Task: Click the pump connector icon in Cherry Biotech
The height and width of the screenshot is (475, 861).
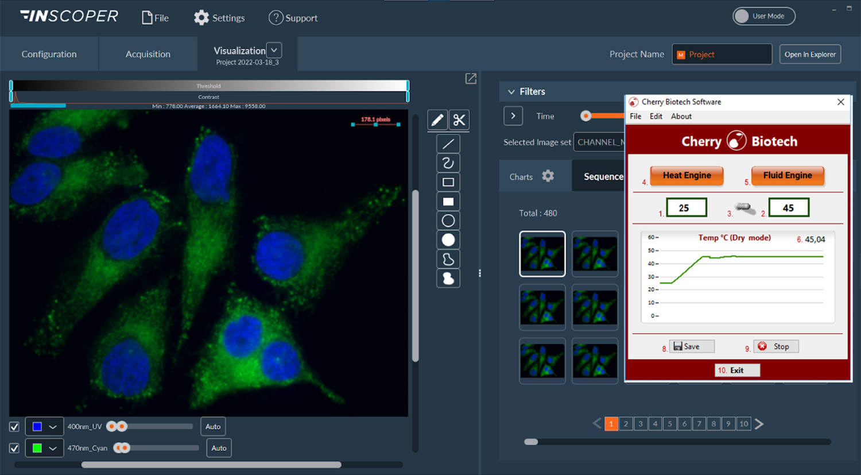Action: 745,208
